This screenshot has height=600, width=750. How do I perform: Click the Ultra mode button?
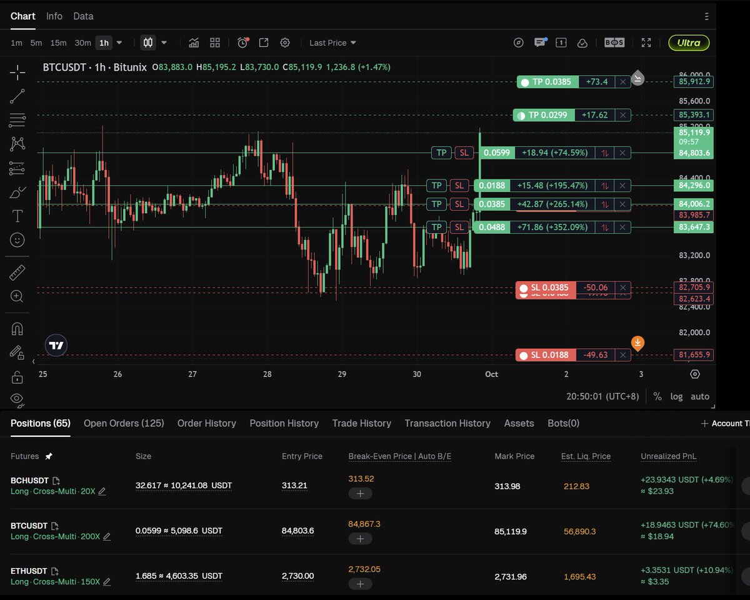pos(689,42)
